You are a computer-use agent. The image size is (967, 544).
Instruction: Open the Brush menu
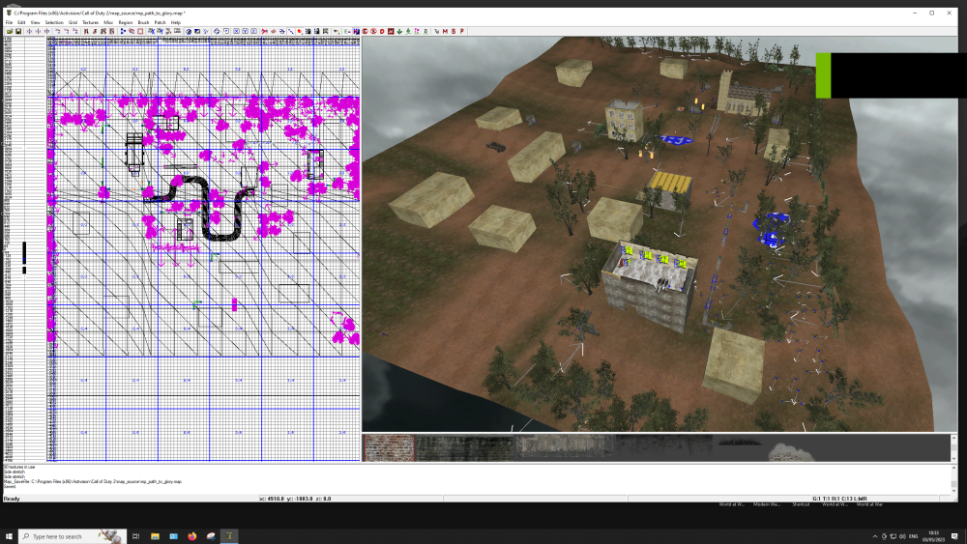point(144,22)
